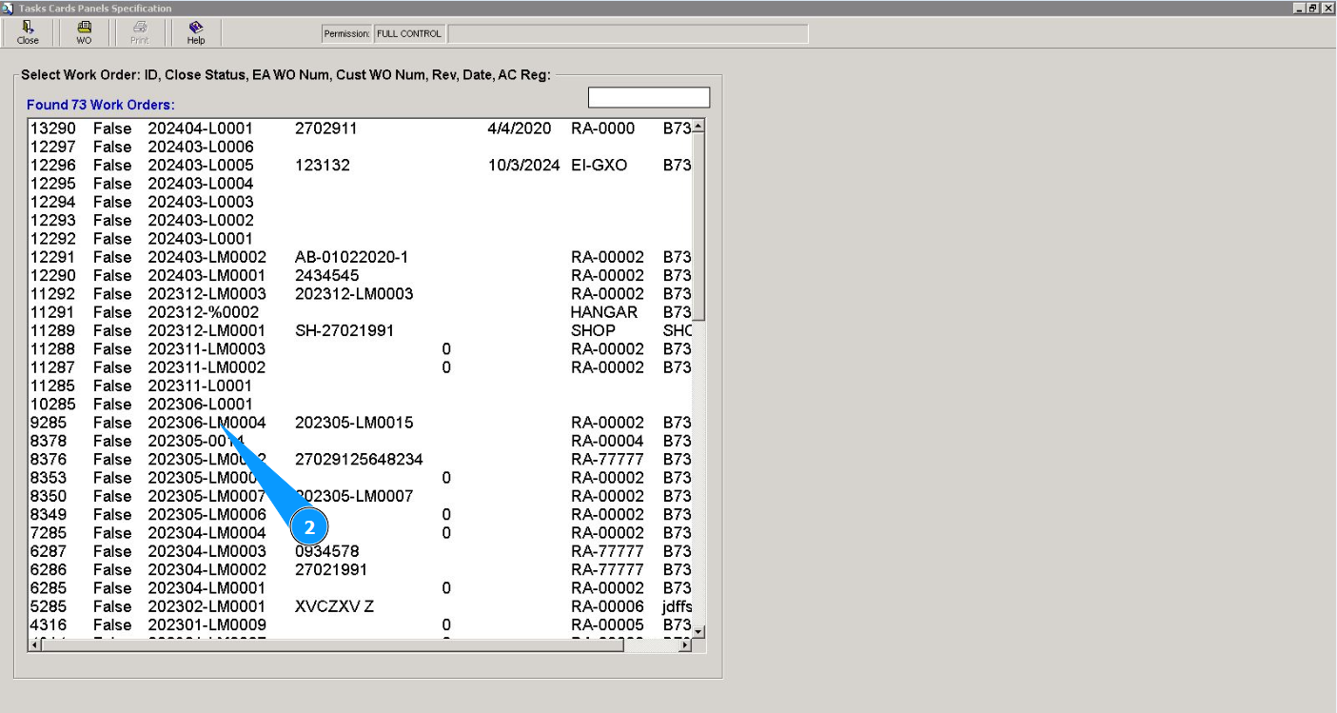
Task: Open the WO toolbar icon
Action: [84, 33]
